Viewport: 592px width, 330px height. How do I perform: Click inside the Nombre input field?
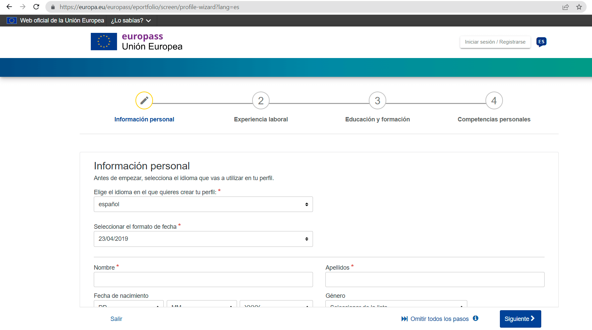203,279
